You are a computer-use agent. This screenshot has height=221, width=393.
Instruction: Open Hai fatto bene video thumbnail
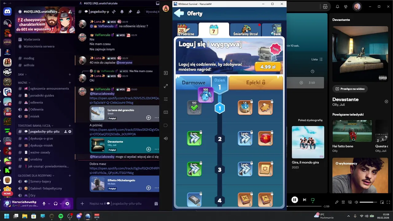pos(352,131)
